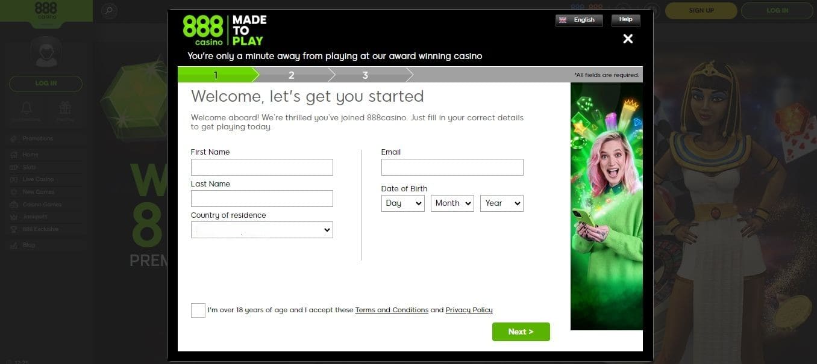This screenshot has height=364, width=817.
Task: Click the Help button in dialog header
Action: point(625,20)
